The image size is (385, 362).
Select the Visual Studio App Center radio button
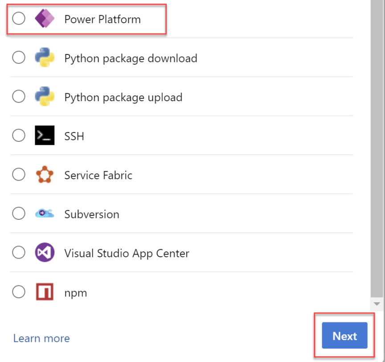click(x=19, y=252)
